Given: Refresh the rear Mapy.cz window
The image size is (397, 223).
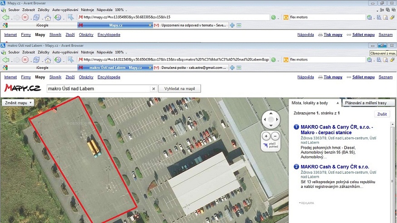Looking at the screenshot, I should (36, 17).
